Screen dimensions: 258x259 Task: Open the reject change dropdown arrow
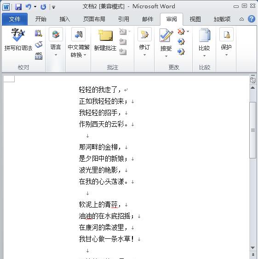188,31
